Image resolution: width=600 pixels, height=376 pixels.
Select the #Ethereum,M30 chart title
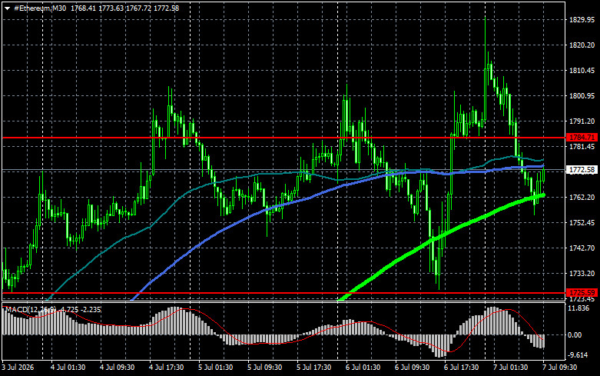pyautogui.click(x=40, y=8)
